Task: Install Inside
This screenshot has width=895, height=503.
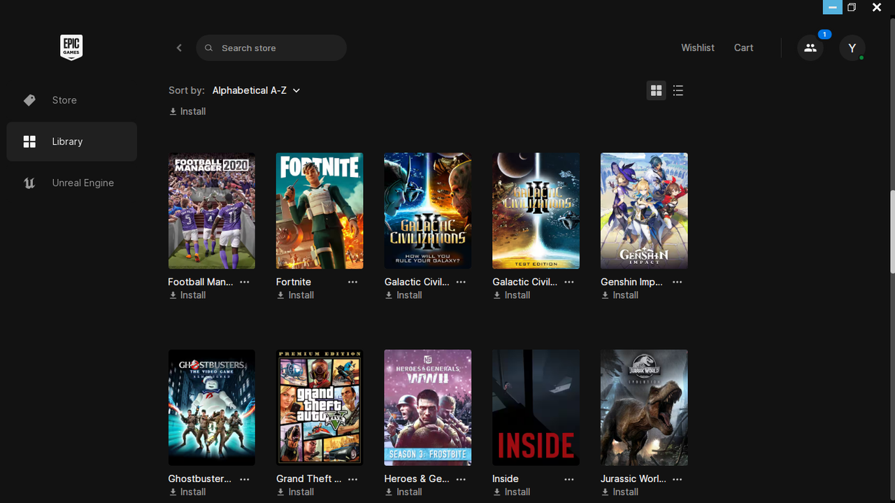Action: (511, 492)
